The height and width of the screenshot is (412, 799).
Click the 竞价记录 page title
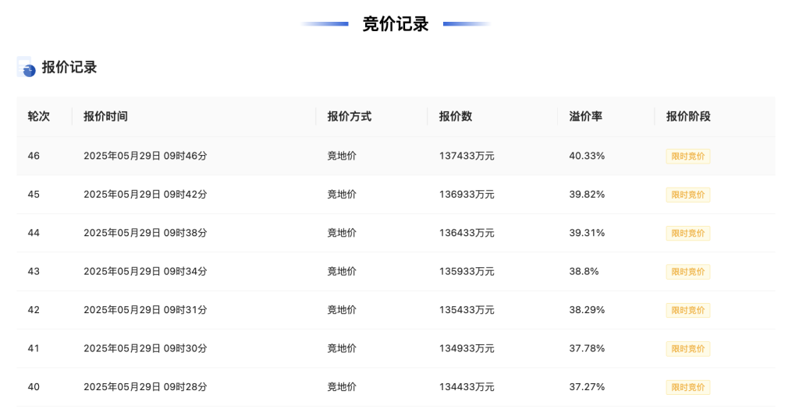(395, 24)
